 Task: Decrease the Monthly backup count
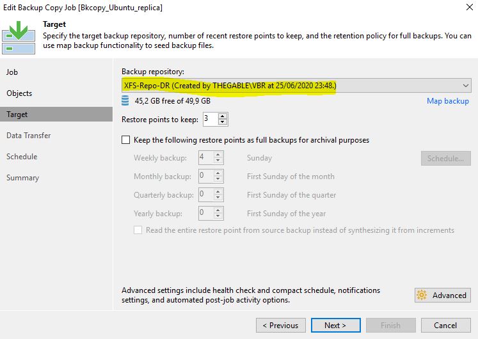coord(218,179)
